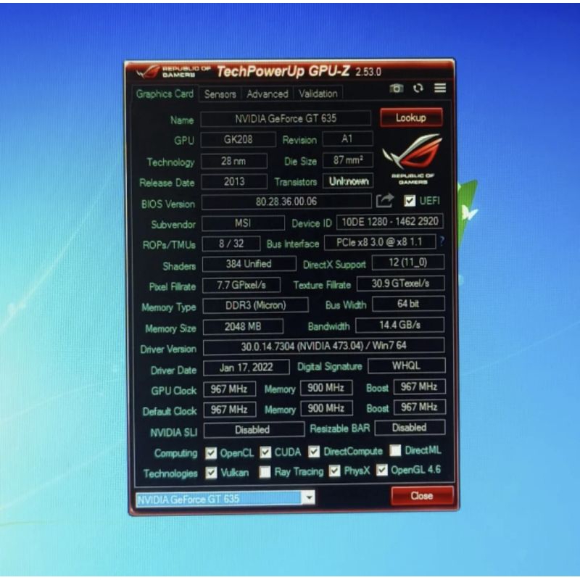The height and width of the screenshot is (580, 580).
Task: Click the camera screenshot icon
Action: pos(397,88)
